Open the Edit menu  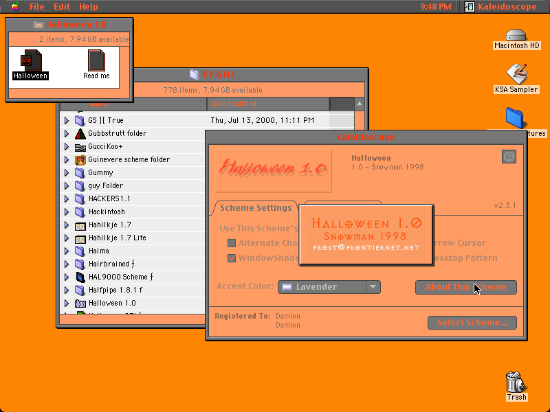pos(62,6)
